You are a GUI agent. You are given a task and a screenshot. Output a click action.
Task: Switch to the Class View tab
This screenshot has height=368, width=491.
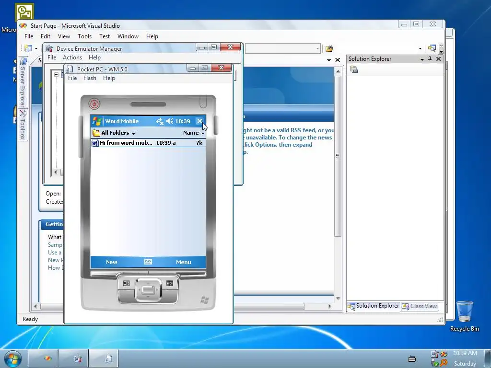tap(420, 306)
